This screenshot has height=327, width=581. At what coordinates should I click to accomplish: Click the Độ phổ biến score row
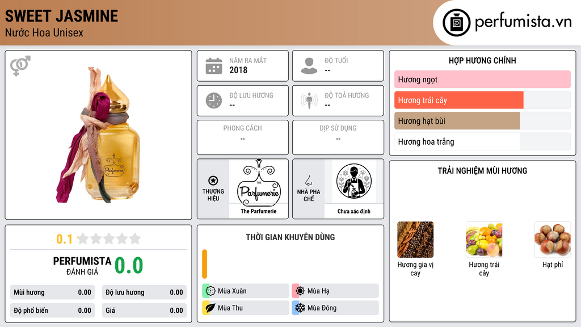52,311
